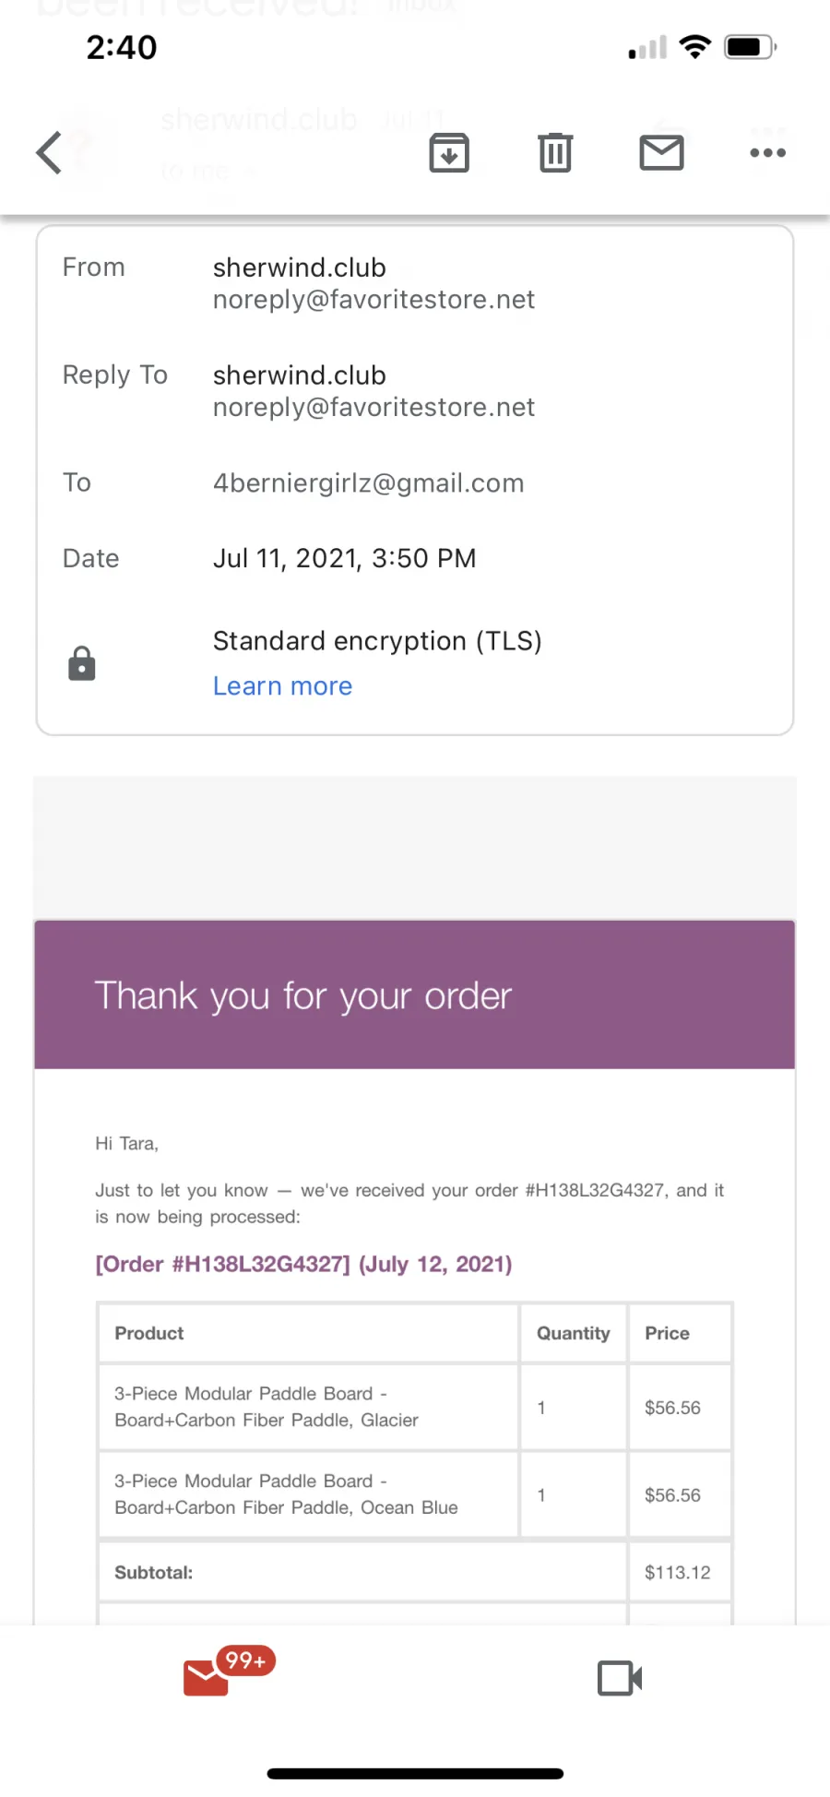Viewport: 830px width, 1797px height.
Task: Delete the email using the trash icon
Action: pyautogui.click(x=555, y=152)
